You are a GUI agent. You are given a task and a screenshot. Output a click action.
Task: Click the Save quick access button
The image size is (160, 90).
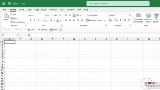point(53,30)
